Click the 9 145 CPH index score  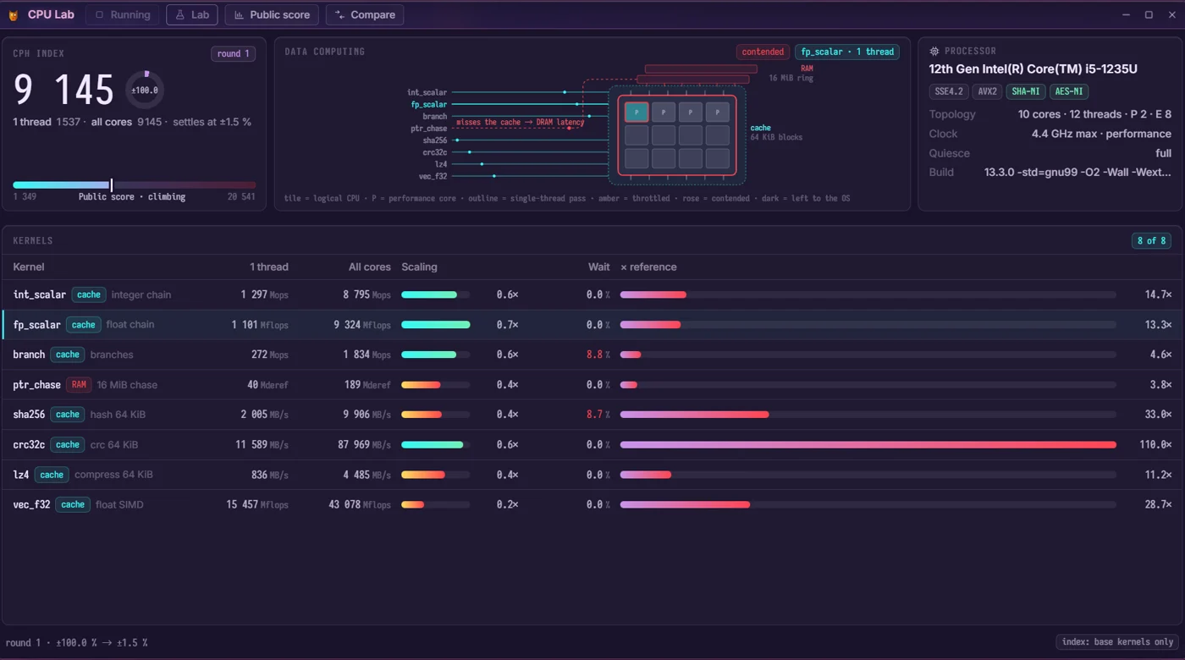pos(63,90)
